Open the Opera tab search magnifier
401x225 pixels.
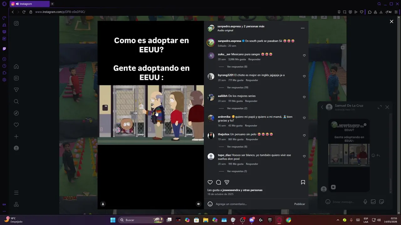[379, 4]
